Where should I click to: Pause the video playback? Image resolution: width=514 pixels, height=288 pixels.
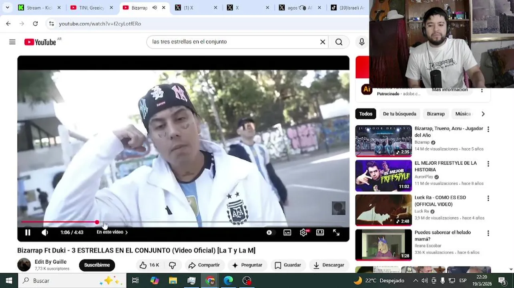[x=28, y=232]
